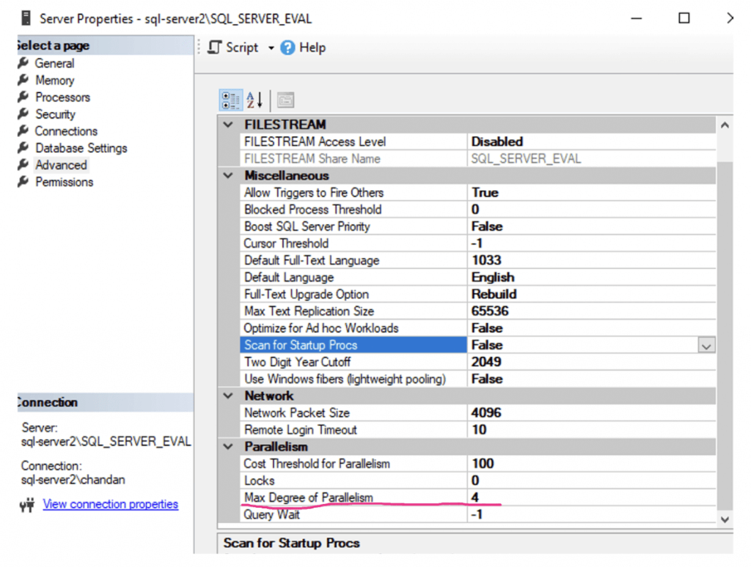The image size is (751, 567).
Task: Collapse the Parallelism section
Action: (x=229, y=447)
